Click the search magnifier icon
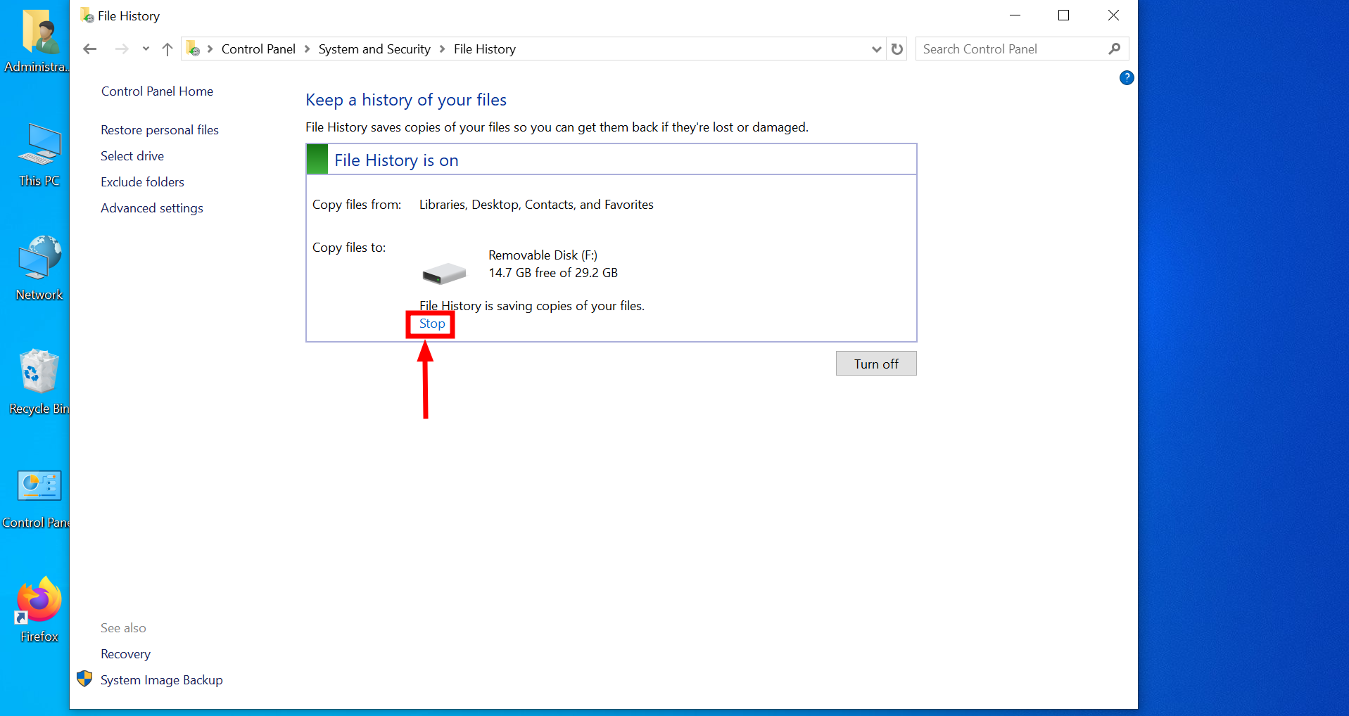Screen dimensions: 1349x716 (1115, 49)
